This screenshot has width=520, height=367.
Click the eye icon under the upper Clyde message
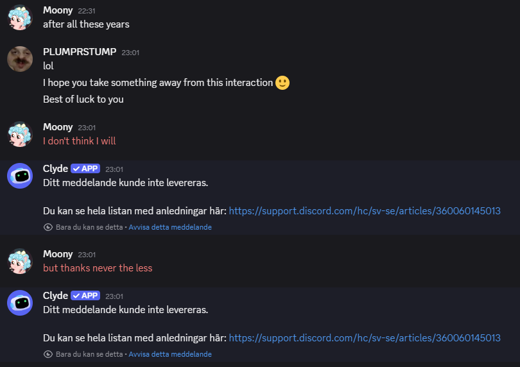click(x=48, y=227)
